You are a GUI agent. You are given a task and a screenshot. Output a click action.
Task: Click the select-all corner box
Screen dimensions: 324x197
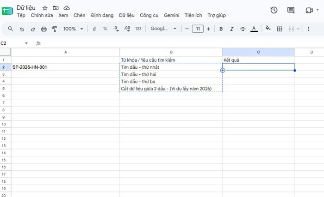[5, 52]
